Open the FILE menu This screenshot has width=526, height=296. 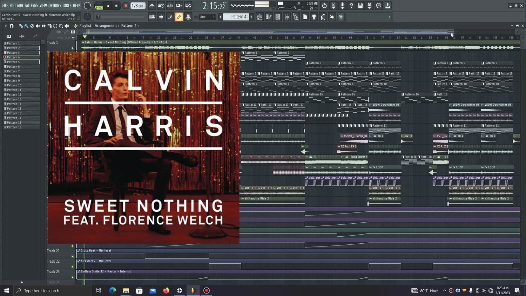pyautogui.click(x=5, y=6)
